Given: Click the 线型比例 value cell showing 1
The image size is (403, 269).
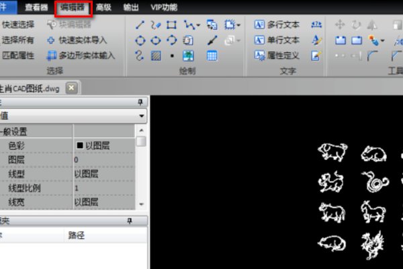Looking at the screenshot, I should point(104,188).
